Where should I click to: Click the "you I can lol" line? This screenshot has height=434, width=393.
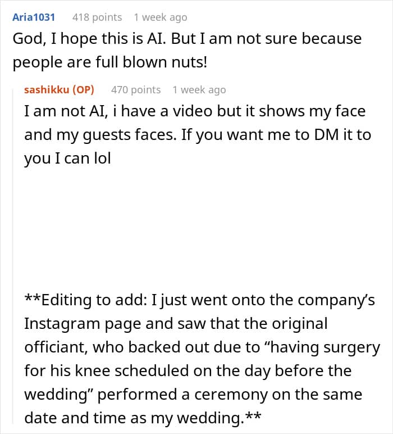tap(67, 159)
